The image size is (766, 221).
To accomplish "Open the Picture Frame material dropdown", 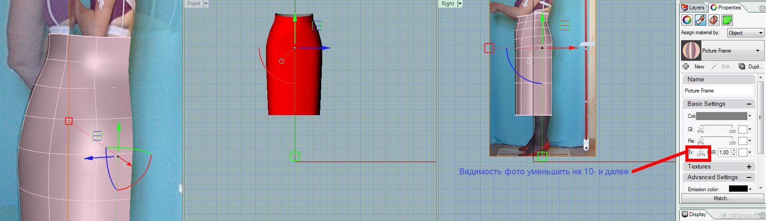I will 758,51.
